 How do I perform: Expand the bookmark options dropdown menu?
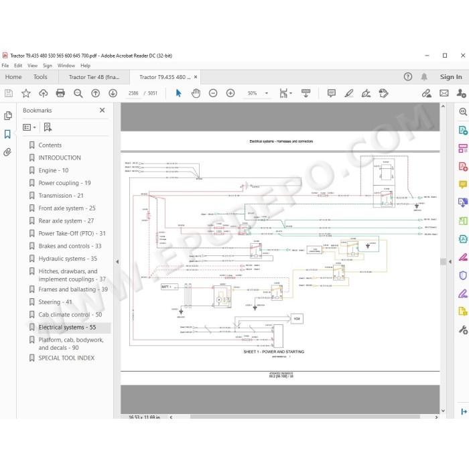pos(29,127)
